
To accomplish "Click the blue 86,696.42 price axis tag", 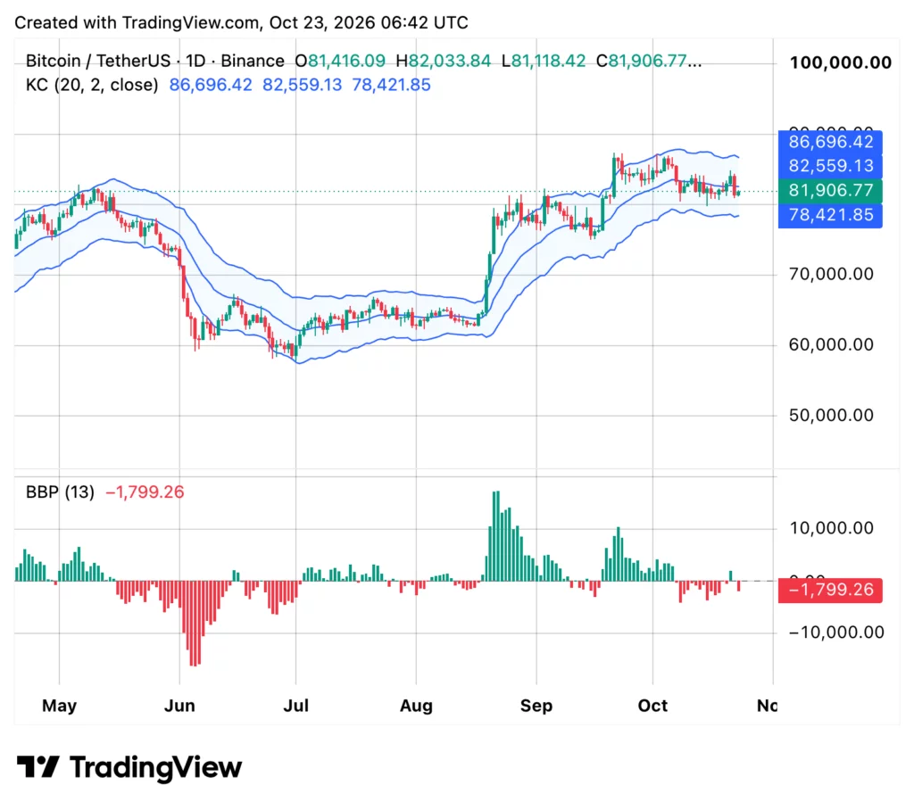I will [x=830, y=142].
